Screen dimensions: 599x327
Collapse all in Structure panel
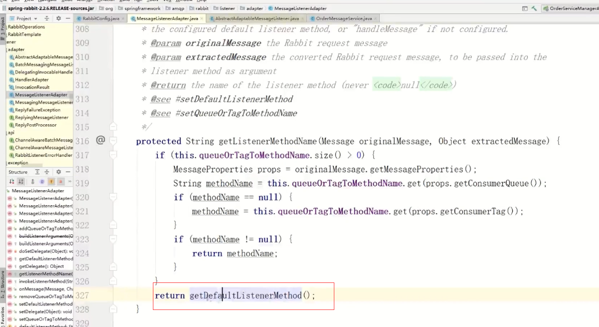coord(47,172)
